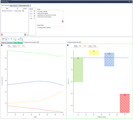
Task: Float the Data Processing panel
Action: click(x=130, y=2)
